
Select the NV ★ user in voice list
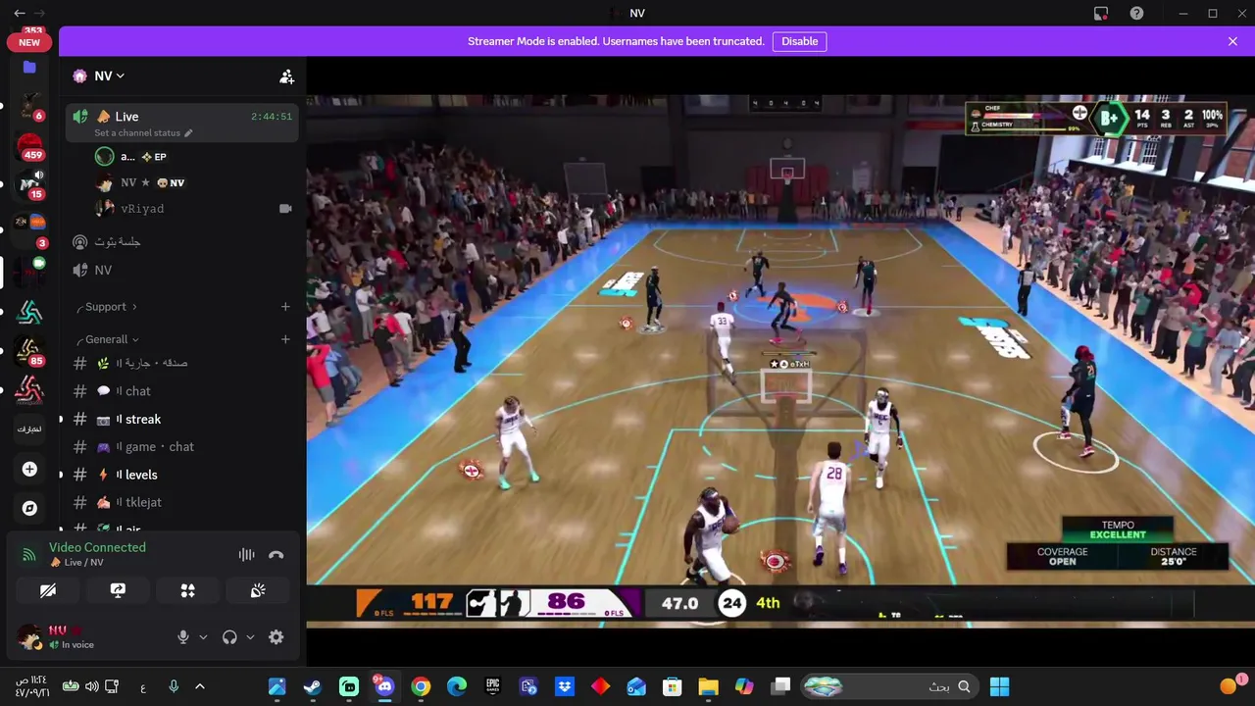(x=194, y=182)
